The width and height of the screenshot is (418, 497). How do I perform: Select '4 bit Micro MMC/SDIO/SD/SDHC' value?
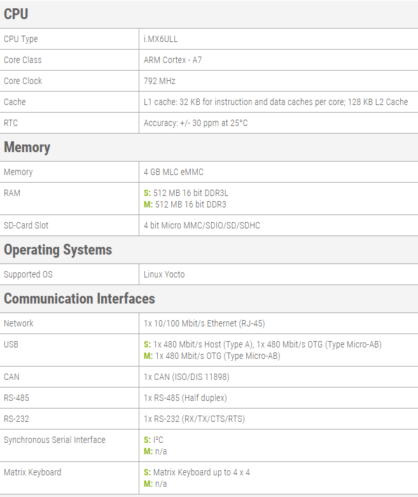202,225
